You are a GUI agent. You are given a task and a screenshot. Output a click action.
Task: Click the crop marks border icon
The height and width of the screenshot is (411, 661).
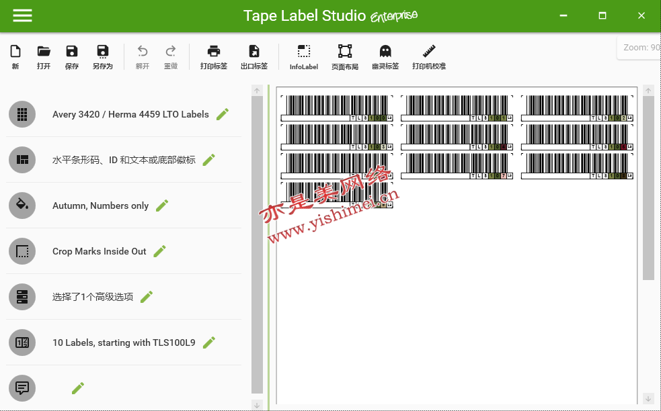(x=22, y=251)
